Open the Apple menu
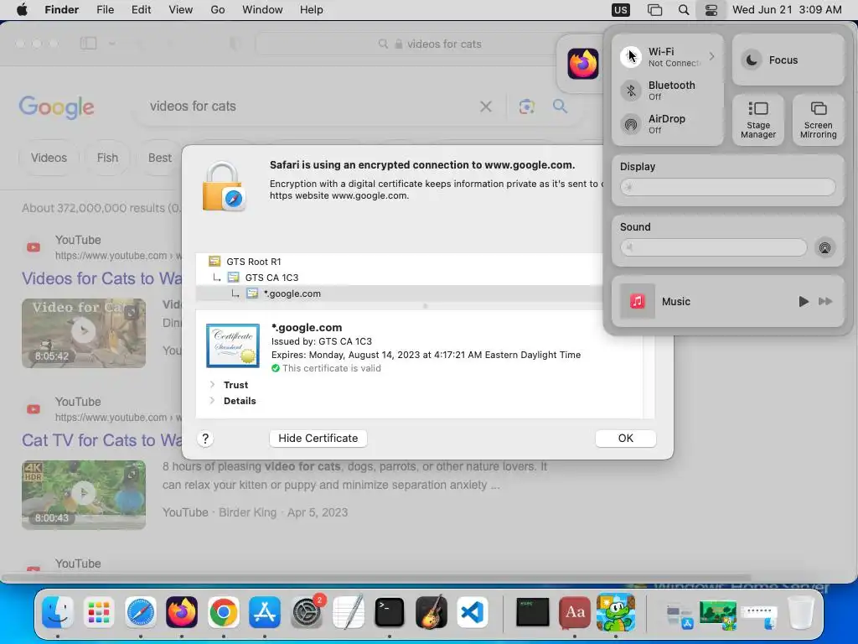Viewport: 858px width, 644px height. [x=22, y=10]
